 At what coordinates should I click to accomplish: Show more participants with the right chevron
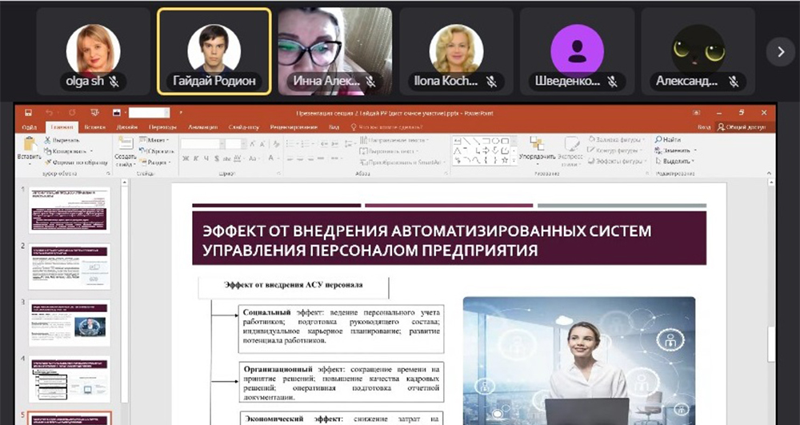tap(781, 51)
